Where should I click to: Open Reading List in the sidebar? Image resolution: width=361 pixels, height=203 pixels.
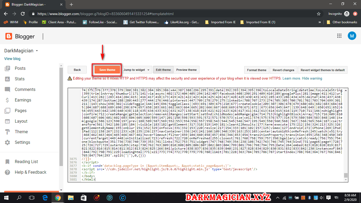pyautogui.click(x=26, y=162)
